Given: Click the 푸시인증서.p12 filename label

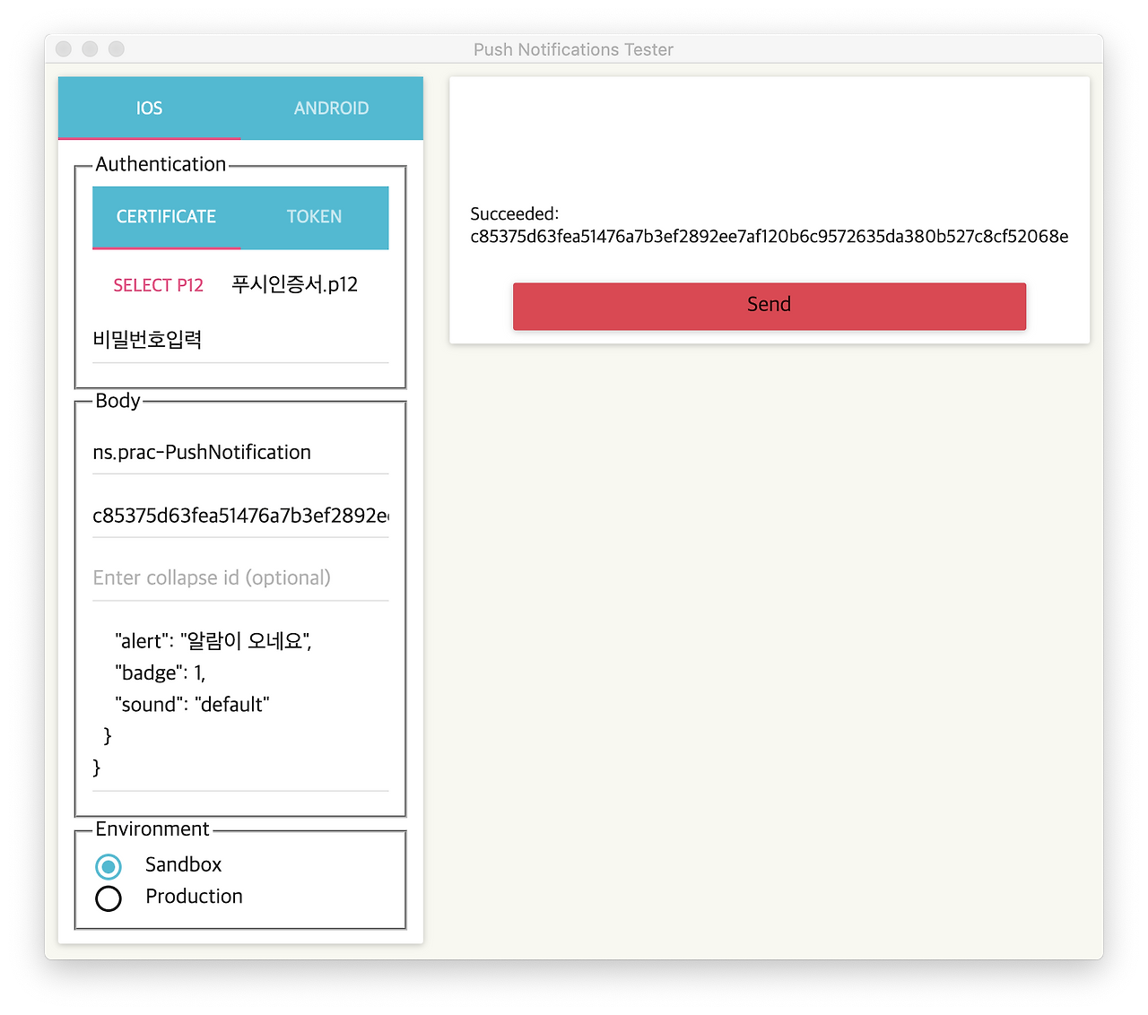Looking at the screenshot, I should point(294,284).
